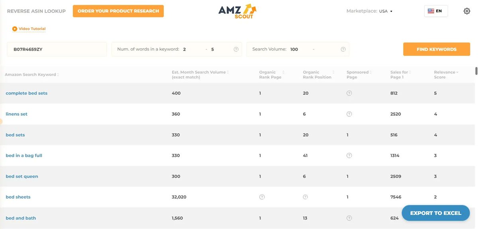The width and height of the screenshot is (478, 229).
Task: Click relevance score 5 for complete bed sets
Action: coord(435,93)
